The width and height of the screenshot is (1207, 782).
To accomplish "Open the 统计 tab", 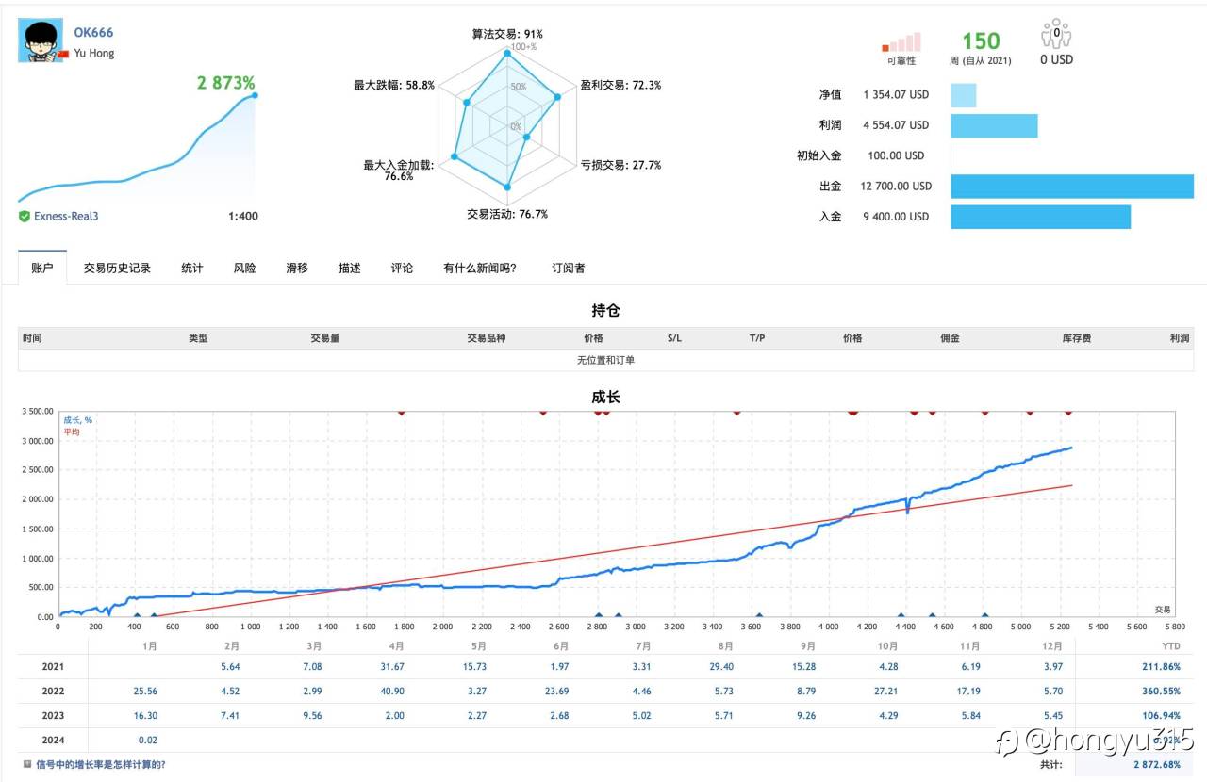I will point(192,268).
